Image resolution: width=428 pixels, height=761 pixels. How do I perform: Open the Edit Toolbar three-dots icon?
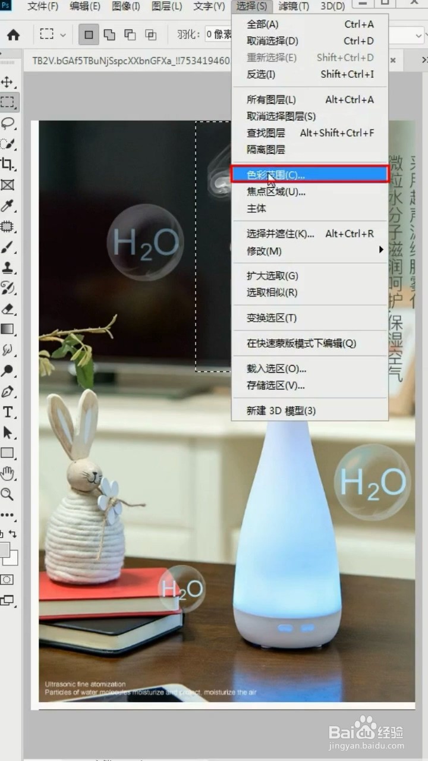(x=8, y=515)
